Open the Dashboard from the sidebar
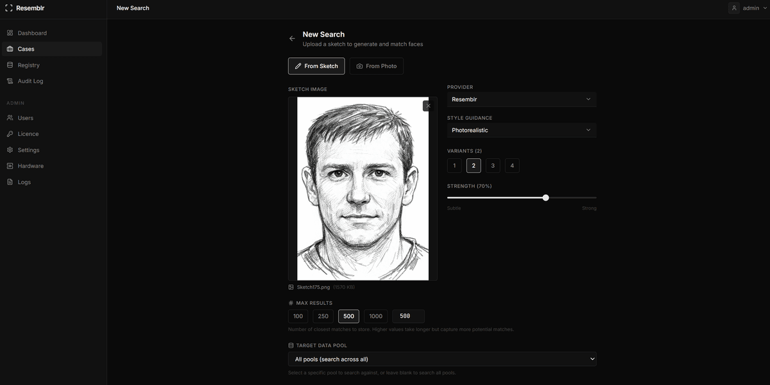Screen dimensions: 770x385 31,33
